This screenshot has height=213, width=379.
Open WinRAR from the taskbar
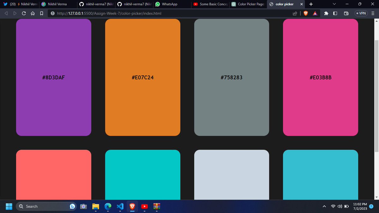(156, 206)
